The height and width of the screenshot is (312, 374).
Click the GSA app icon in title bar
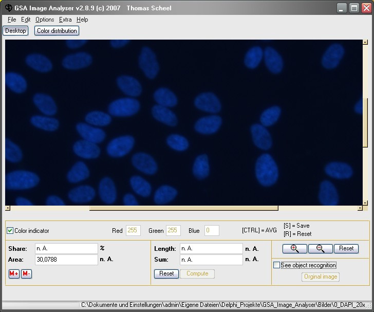[8, 8]
